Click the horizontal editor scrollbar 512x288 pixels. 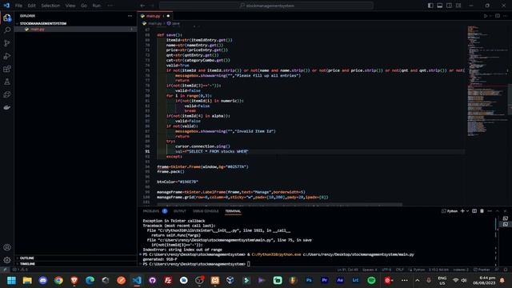(279, 205)
